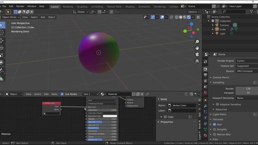Viewport: 258px width, 145px height.
Task: Collapse the Sampling panel
Action: click(218, 82)
